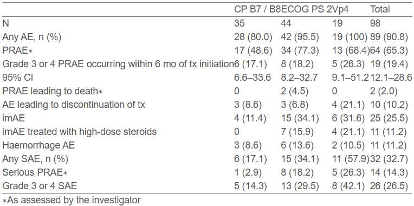Select 'imAE treated with high-dose steroids' label
Screen dimensions: 414x206
coord(79,132)
